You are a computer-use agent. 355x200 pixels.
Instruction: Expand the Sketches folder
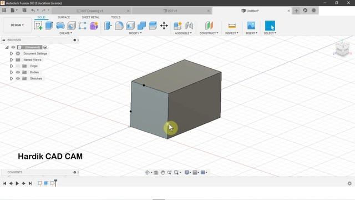click(x=11, y=78)
